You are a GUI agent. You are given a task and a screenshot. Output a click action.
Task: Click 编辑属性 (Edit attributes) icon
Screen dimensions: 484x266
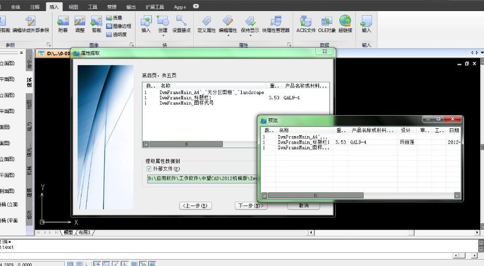coord(228,24)
